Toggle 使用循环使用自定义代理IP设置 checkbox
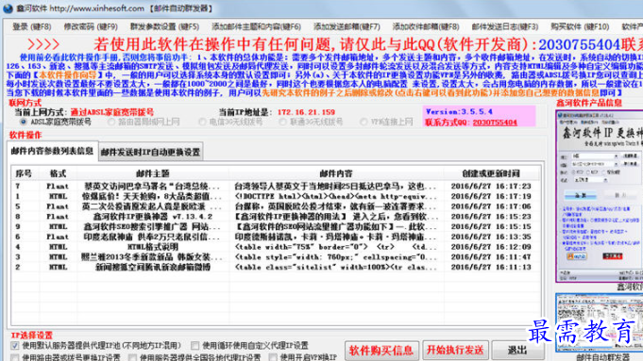Viewport: 643px width, 361px height. point(195,346)
